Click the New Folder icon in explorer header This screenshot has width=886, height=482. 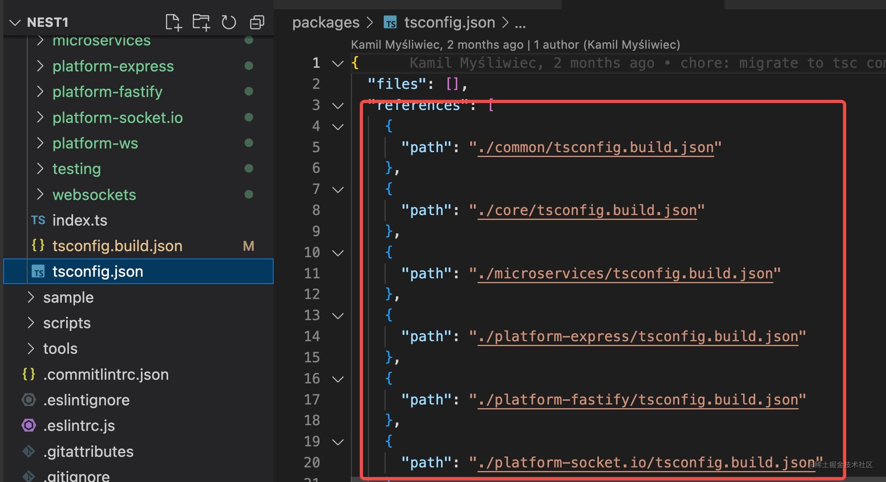coord(201,22)
